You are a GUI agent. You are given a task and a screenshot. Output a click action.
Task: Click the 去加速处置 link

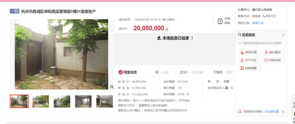[x=272, y=112]
